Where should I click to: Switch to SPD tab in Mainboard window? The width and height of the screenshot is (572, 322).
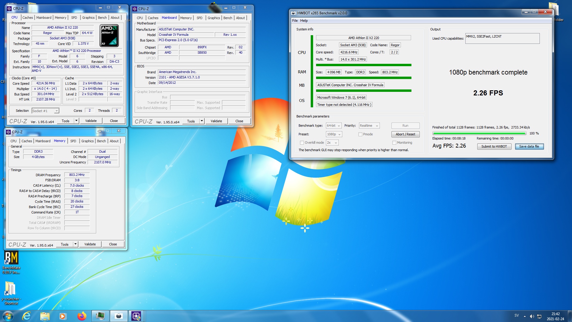coord(200,18)
